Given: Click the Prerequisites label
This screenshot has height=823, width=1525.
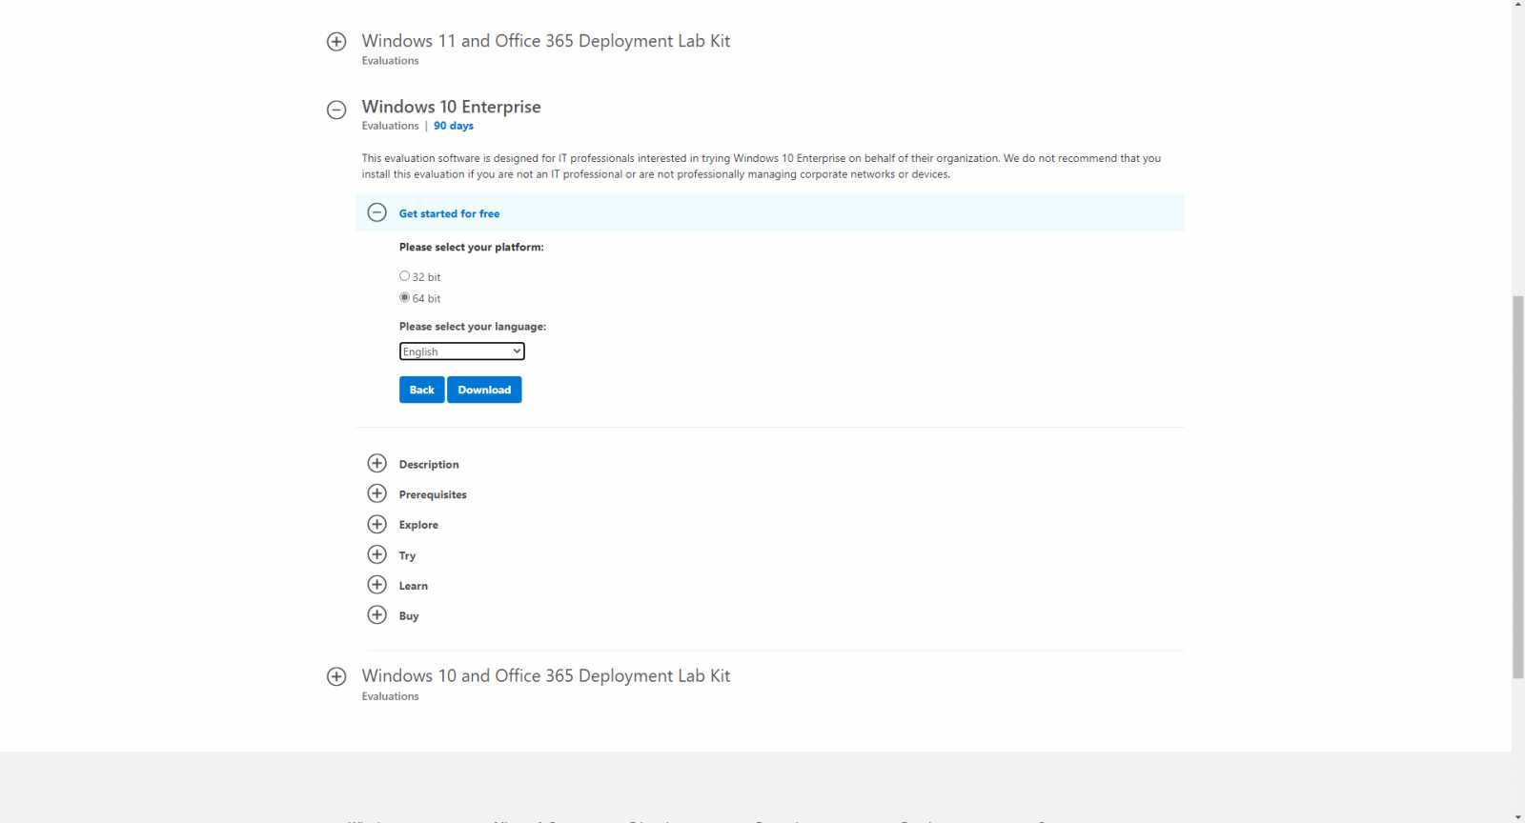Looking at the screenshot, I should tap(433, 494).
